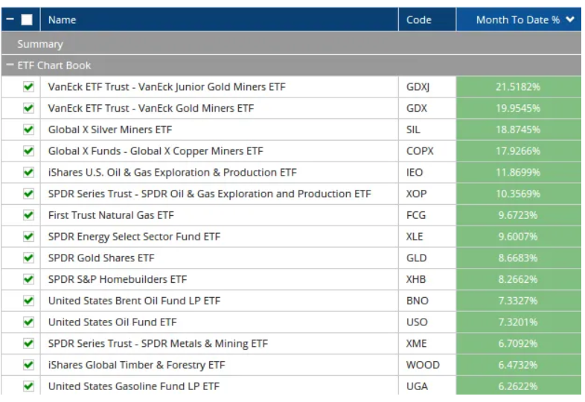
Task: Open Month To Date % column dropdown
Action: (570, 20)
